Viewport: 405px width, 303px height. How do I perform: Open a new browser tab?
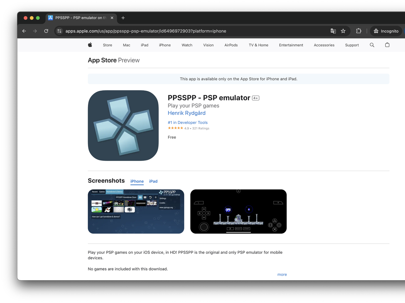[123, 18]
